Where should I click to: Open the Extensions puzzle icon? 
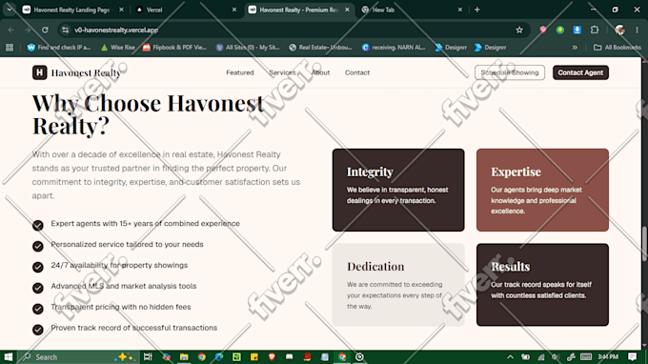click(x=595, y=30)
